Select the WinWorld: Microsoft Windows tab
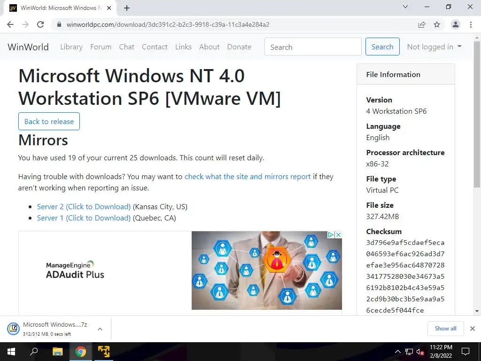The height and width of the screenshot is (361, 481). pos(60,8)
